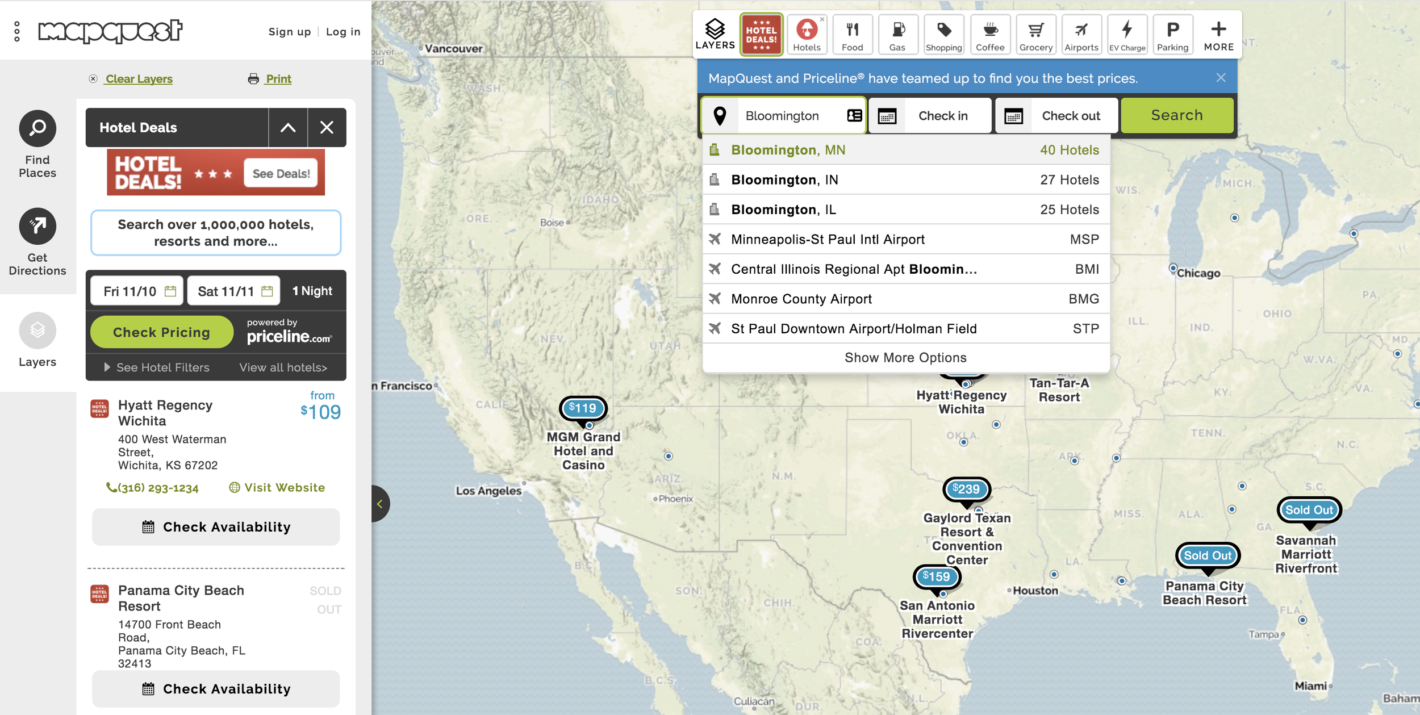The image size is (1420, 715).
Task: Expand See Hotel Filters
Action: (157, 367)
